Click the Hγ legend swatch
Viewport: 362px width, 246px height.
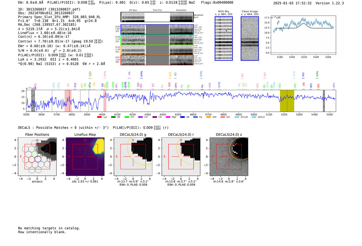click(x=195, y=117)
